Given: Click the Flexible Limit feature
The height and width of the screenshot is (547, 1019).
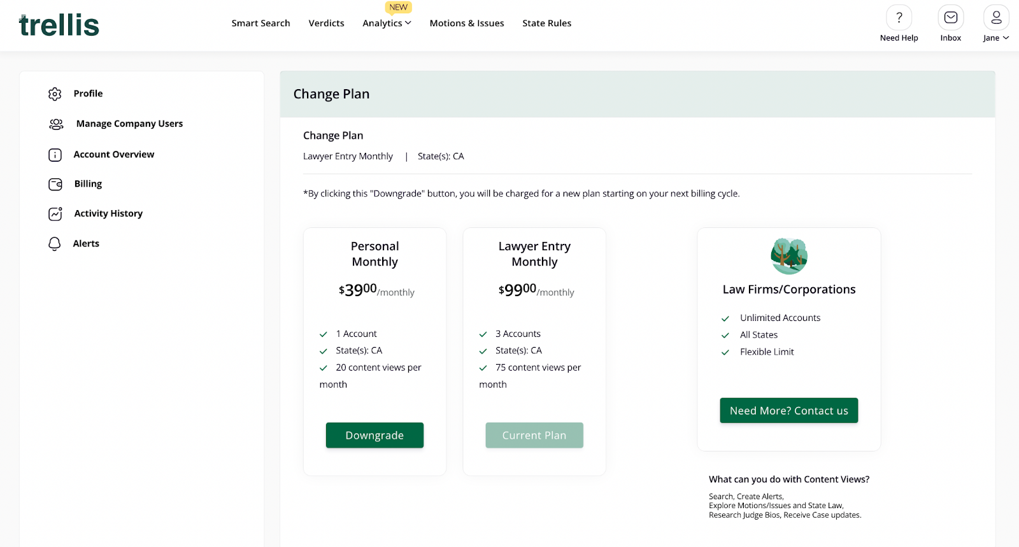Looking at the screenshot, I should pyautogui.click(x=767, y=352).
